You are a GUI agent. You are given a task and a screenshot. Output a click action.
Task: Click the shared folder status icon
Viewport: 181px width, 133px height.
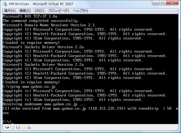[x=23, y=127]
